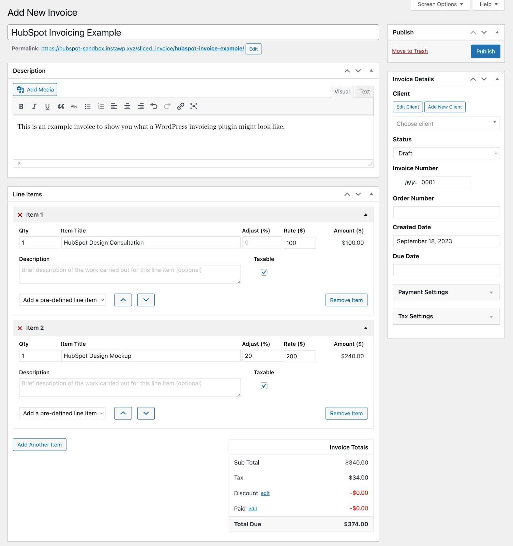Click Add Media button
Viewport: 513px width, 546px height.
coord(35,89)
